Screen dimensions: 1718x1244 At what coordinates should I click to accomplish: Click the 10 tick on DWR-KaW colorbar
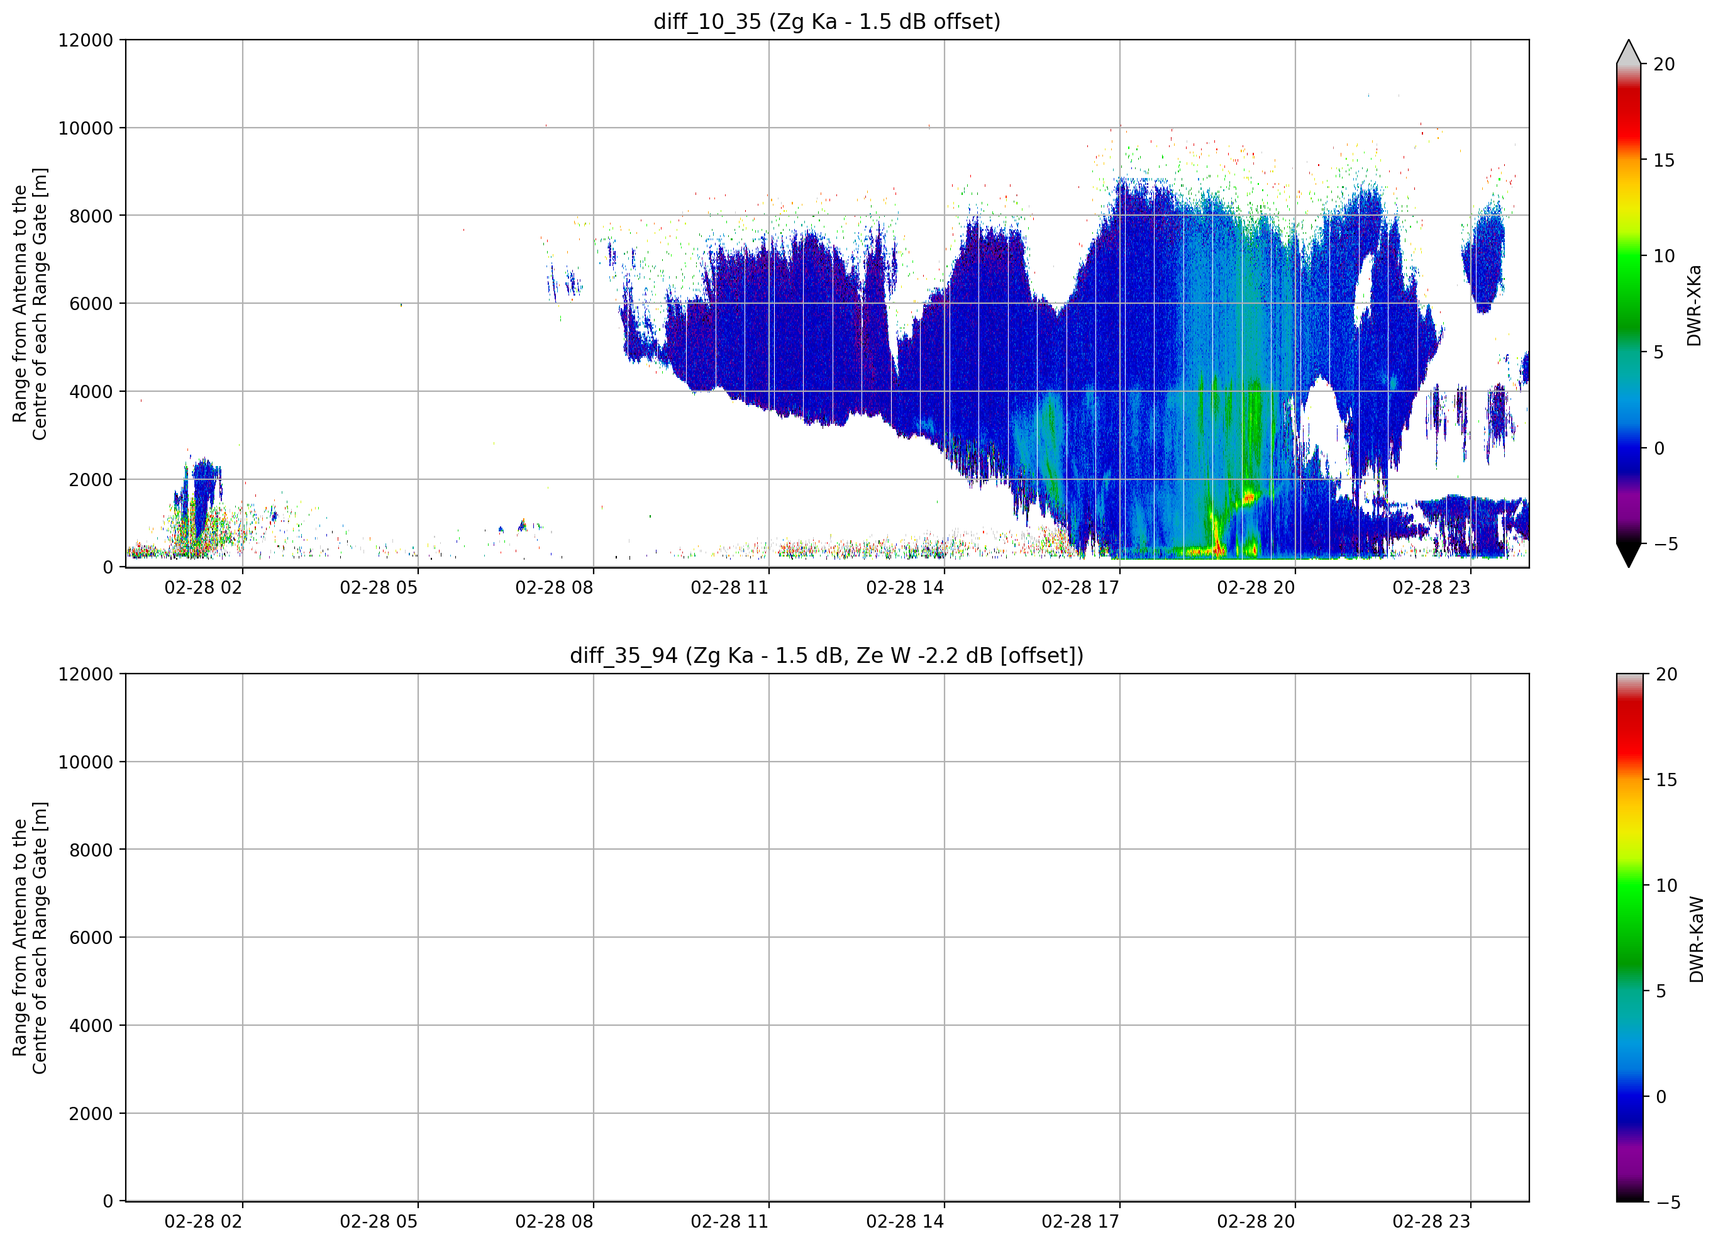(1666, 885)
